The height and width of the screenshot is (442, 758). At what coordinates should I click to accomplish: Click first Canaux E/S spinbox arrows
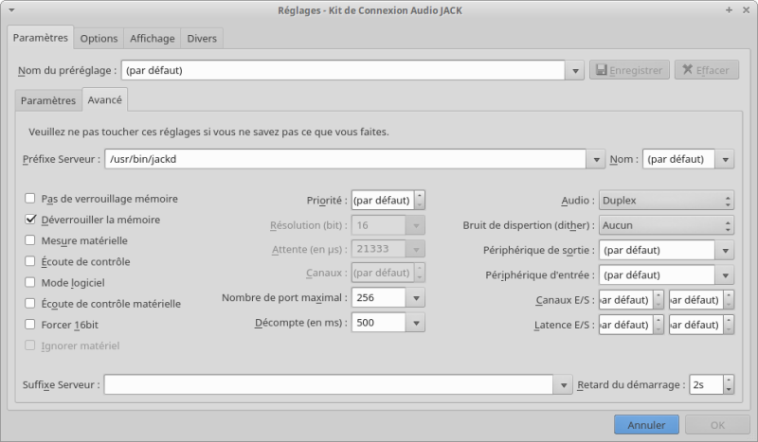click(659, 300)
